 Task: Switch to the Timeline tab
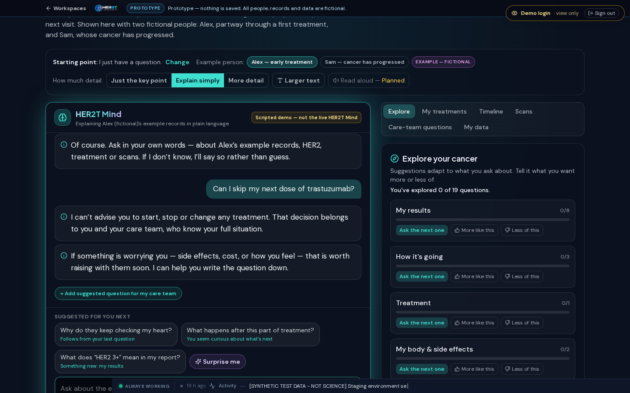point(491,111)
